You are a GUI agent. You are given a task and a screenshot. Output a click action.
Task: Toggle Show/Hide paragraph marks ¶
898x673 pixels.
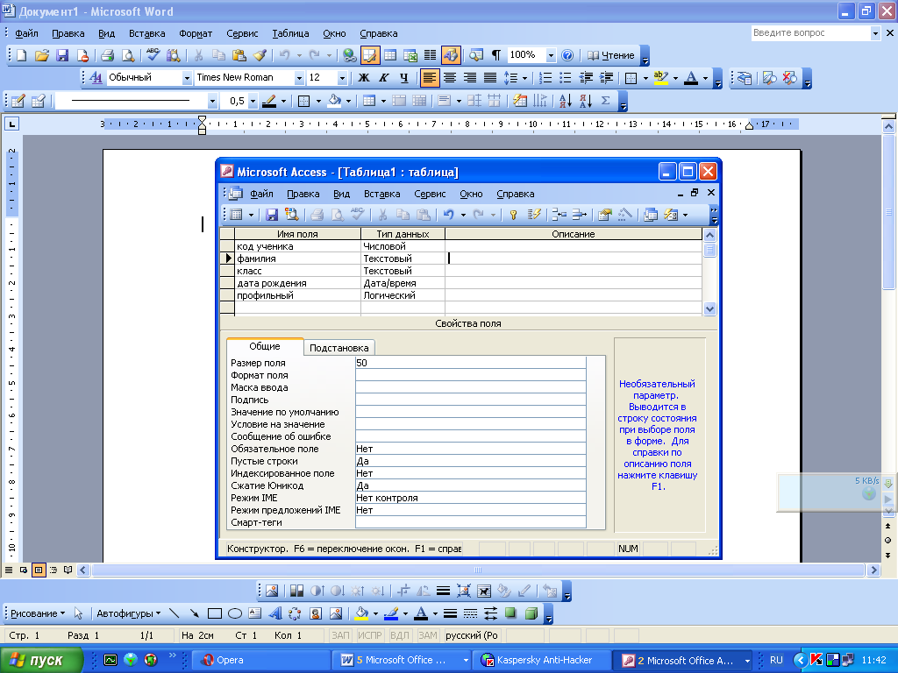point(496,55)
